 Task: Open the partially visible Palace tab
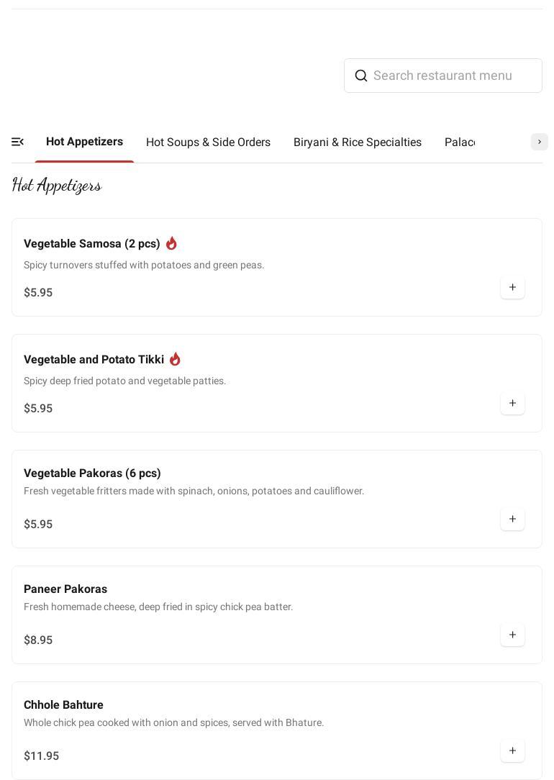click(x=460, y=142)
